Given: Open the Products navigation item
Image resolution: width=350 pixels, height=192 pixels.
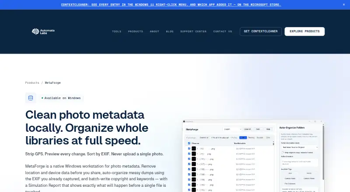Looking at the screenshot, I should click(135, 31).
